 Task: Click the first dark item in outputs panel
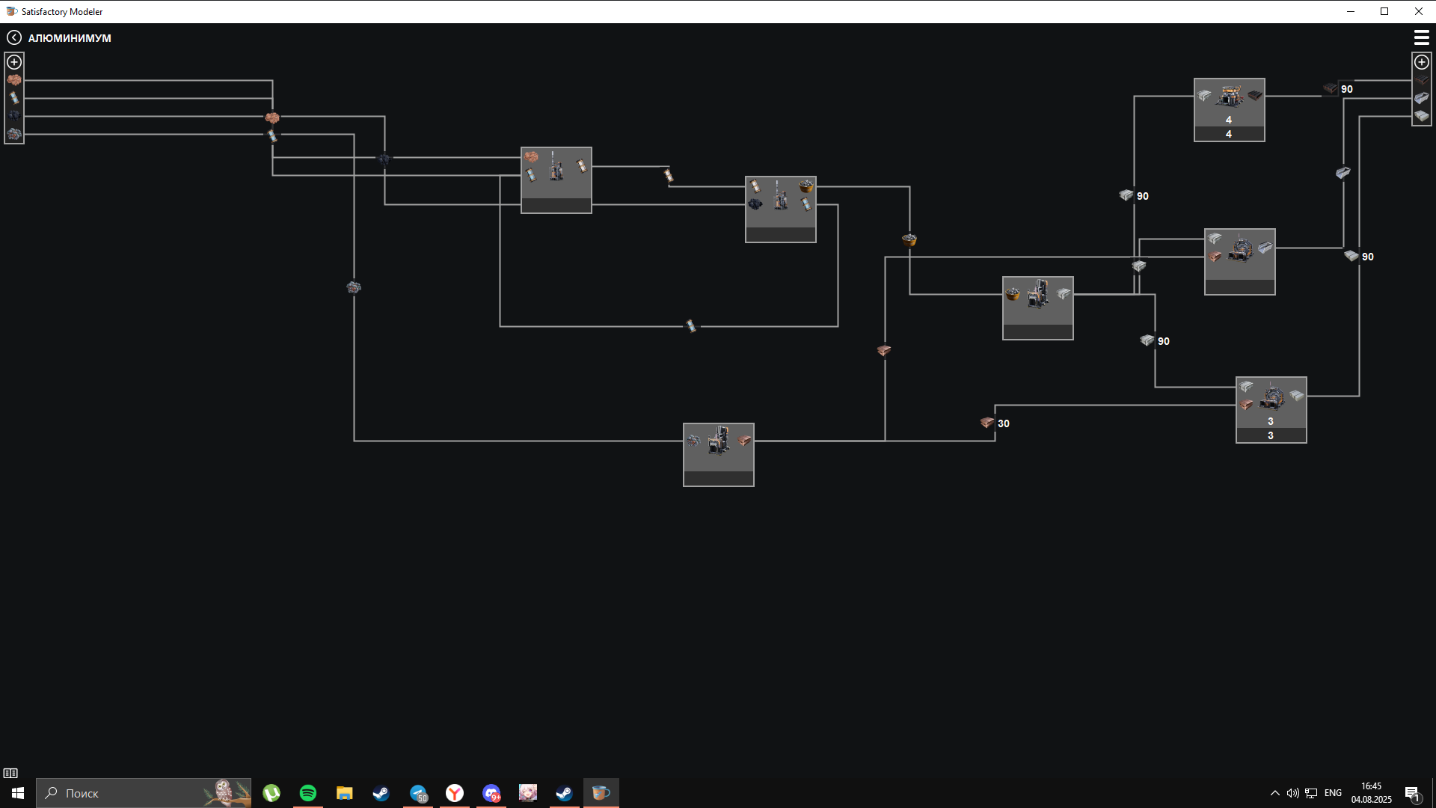(x=1422, y=80)
